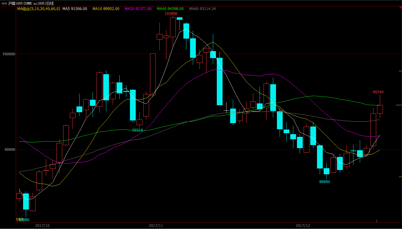Click the link icon beside chart title

[4, 3]
